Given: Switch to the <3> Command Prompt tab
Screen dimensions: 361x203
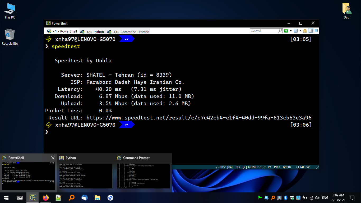Looking at the screenshot, I should coord(128,31).
